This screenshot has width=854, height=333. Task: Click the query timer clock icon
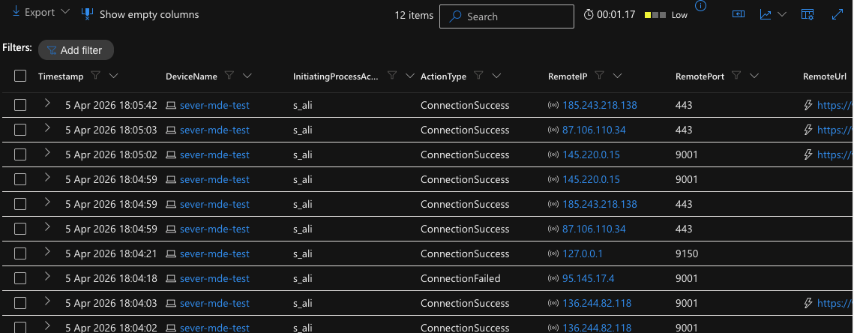pyautogui.click(x=589, y=15)
